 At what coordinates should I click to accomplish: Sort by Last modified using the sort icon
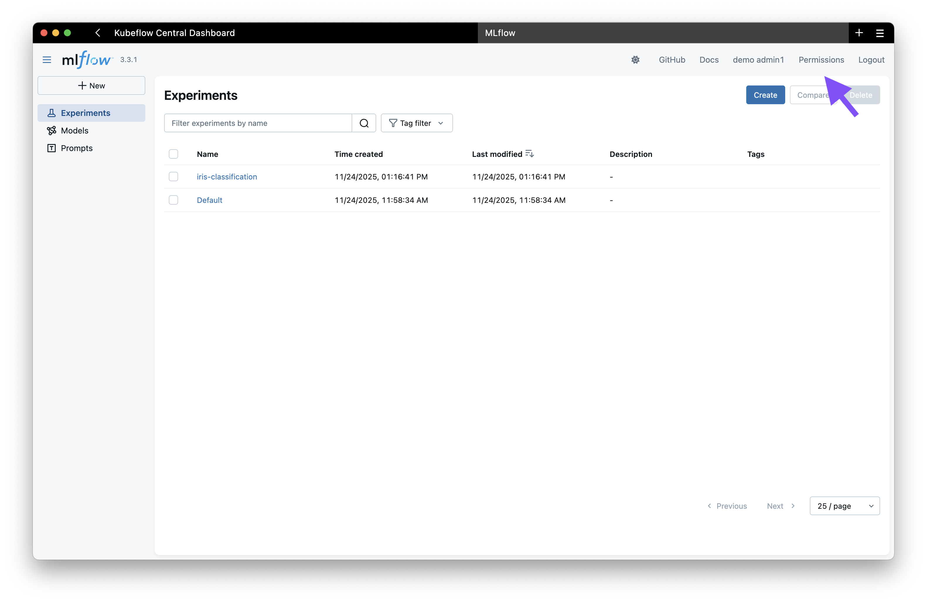(530, 153)
